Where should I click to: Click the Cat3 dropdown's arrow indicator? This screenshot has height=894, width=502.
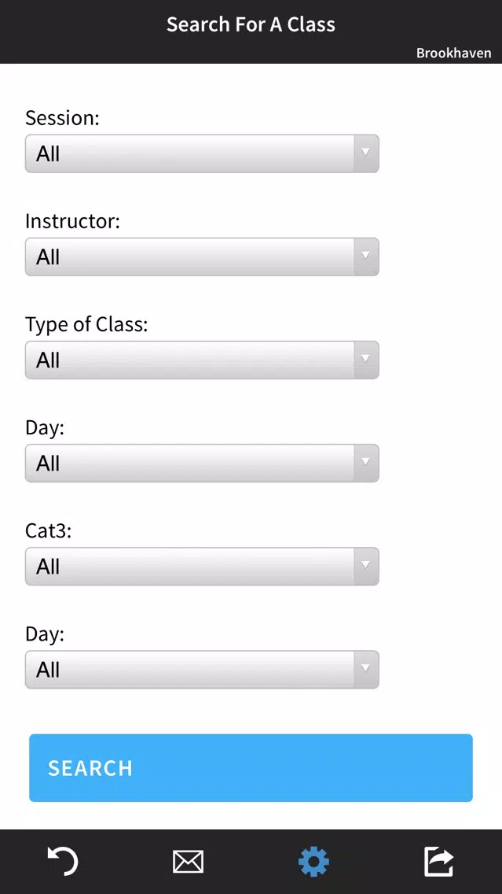[366, 566]
